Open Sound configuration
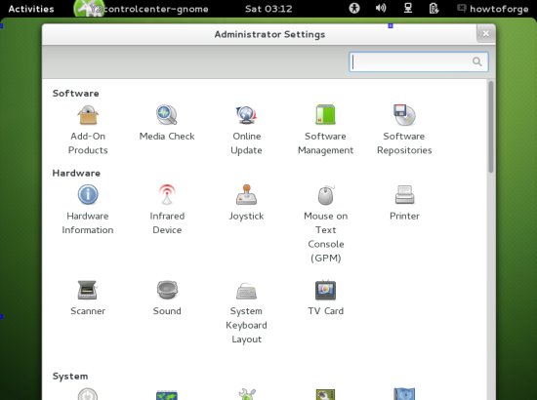The image size is (537, 400). coord(167,298)
